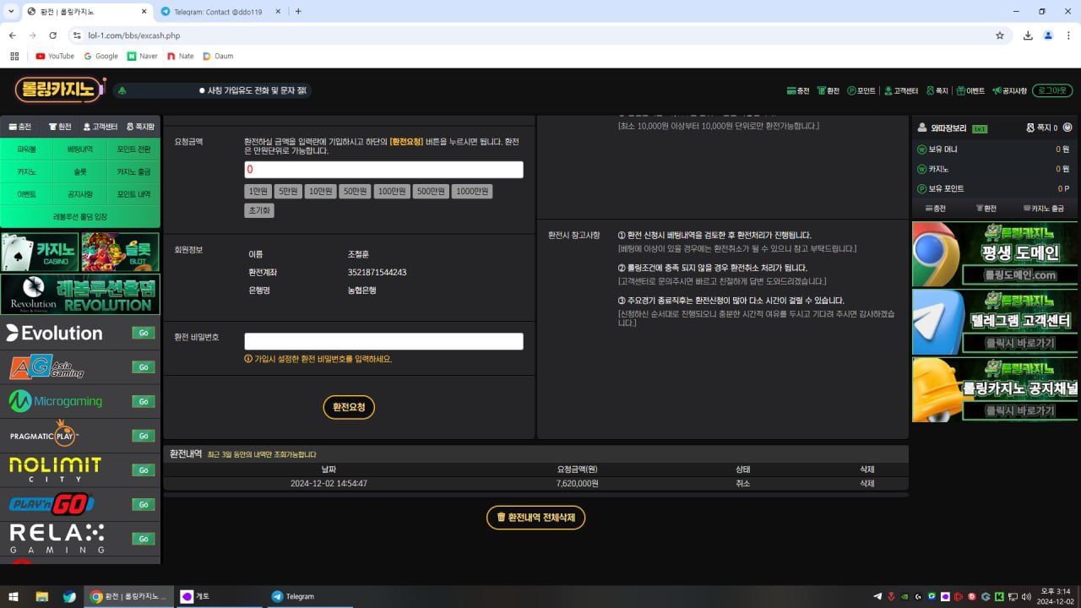The width and height of the screenshot is (1081, 608).
Task: Switch to the Telegram Contact browser tab
Action: (x=220, y=12)
